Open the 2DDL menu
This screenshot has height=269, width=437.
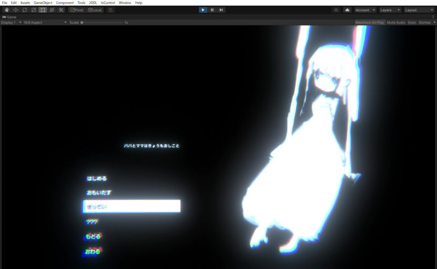point(93,3)
